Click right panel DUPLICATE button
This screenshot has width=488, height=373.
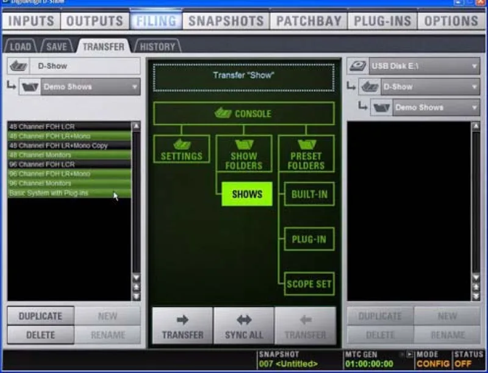(x=380, y=316)
